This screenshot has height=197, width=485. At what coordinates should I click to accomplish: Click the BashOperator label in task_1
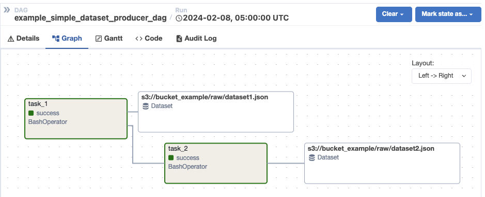tap(48, 122)
